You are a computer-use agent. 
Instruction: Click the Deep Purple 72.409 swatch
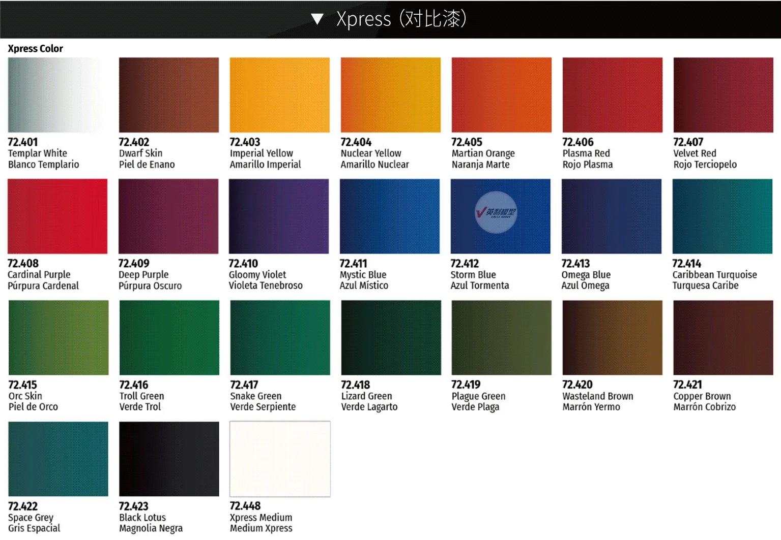point(168,216)
